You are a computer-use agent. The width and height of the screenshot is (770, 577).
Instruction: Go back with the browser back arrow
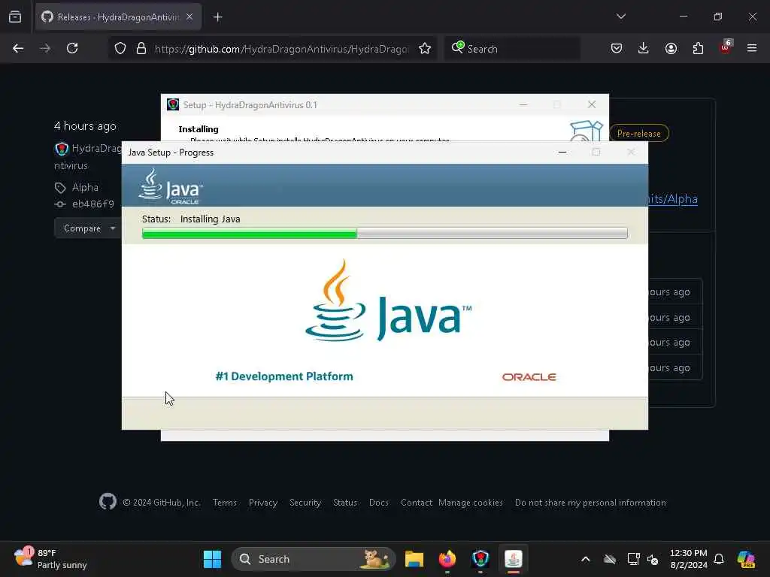(18, 48)
